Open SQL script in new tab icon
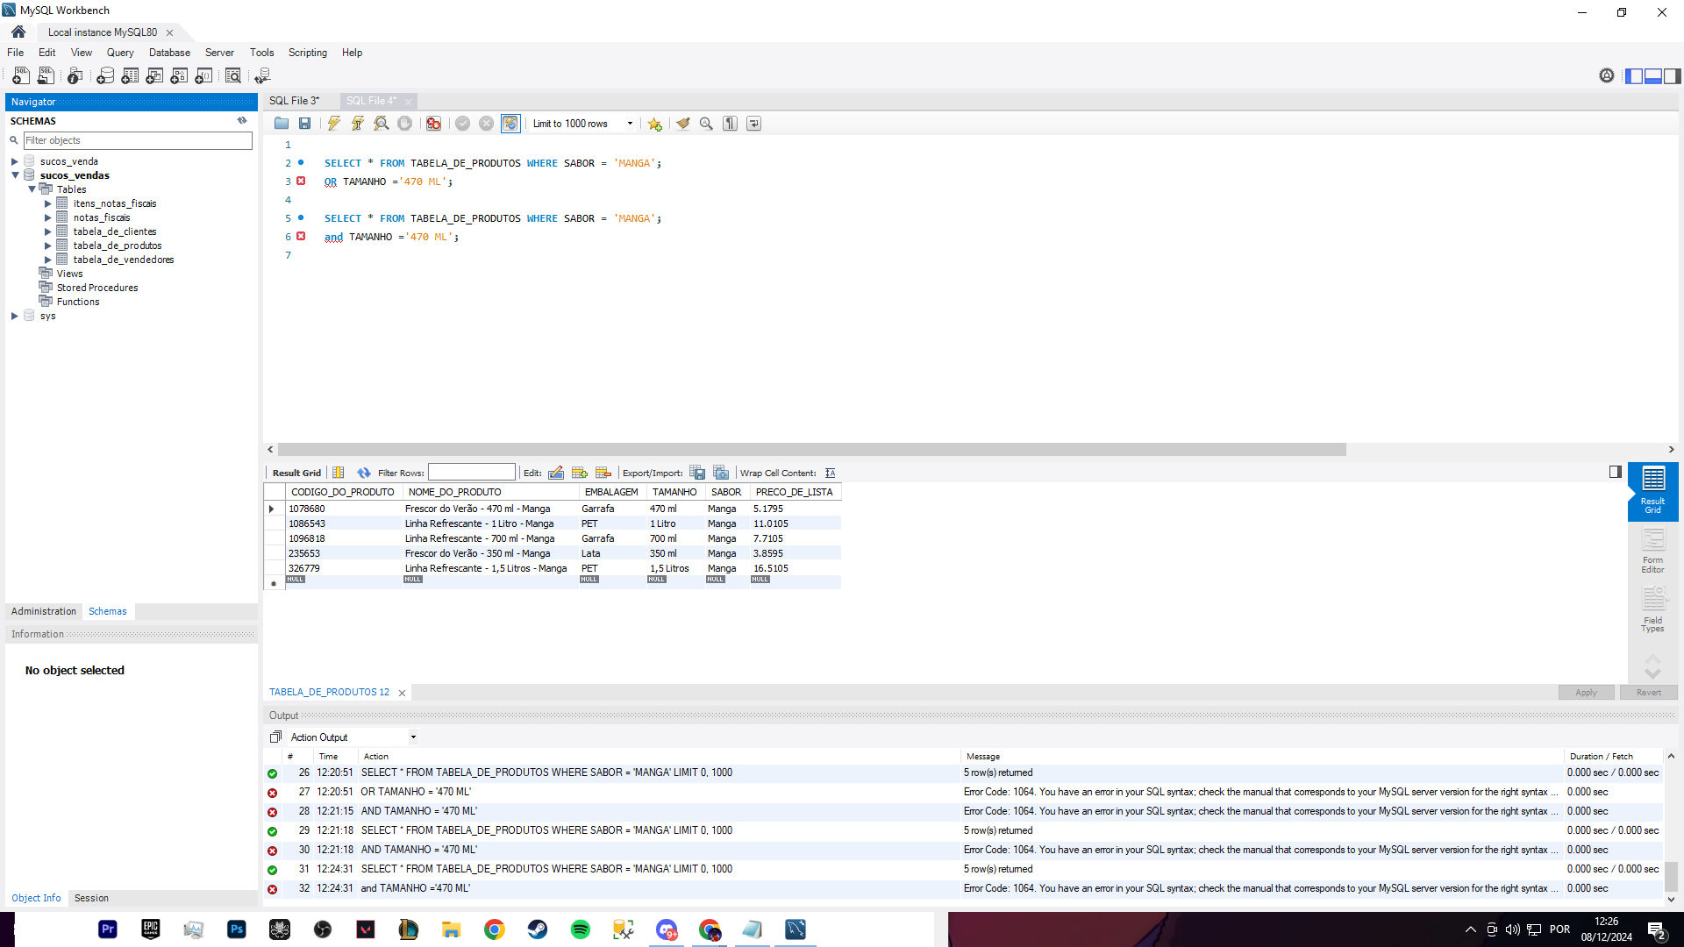The image size is (1684, 947). click(x=46, y=76)
